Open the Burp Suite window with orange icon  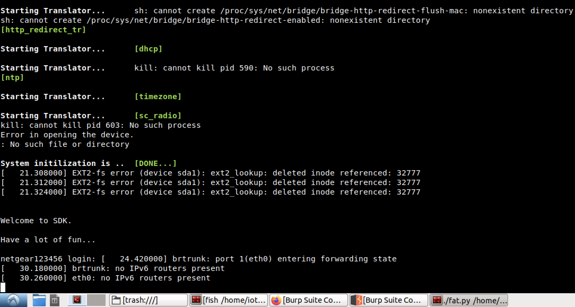tap(389, 300)
